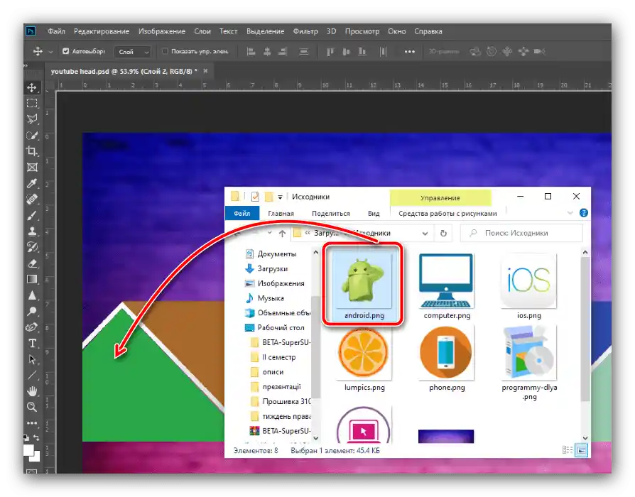Select the Crop tool

[x=32, y=151]
